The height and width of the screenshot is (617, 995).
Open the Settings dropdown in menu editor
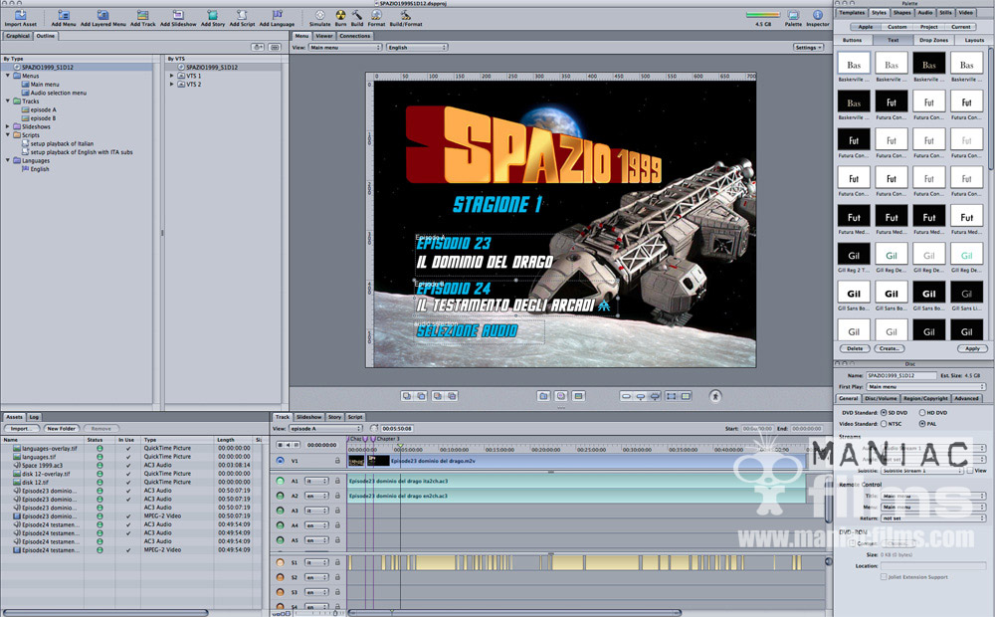[808, 48]
